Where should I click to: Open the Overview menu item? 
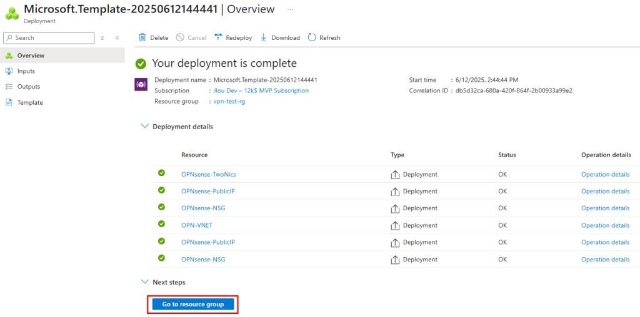pyautogui.click(x=62, y=56)
